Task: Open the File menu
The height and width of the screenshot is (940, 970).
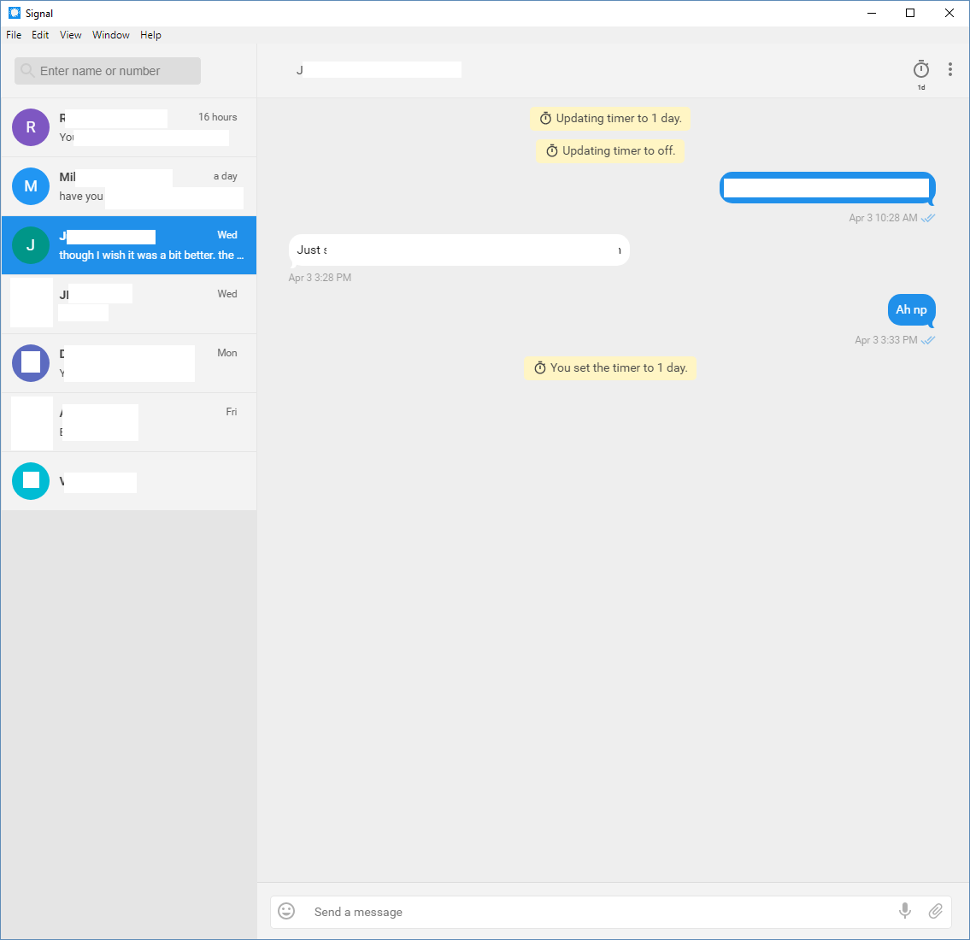Action: tap(13, 35)
